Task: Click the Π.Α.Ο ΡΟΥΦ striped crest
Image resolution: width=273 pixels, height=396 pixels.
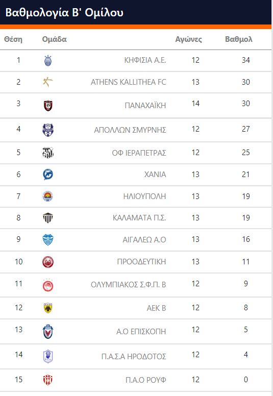Action: click(x=48, y=380)
